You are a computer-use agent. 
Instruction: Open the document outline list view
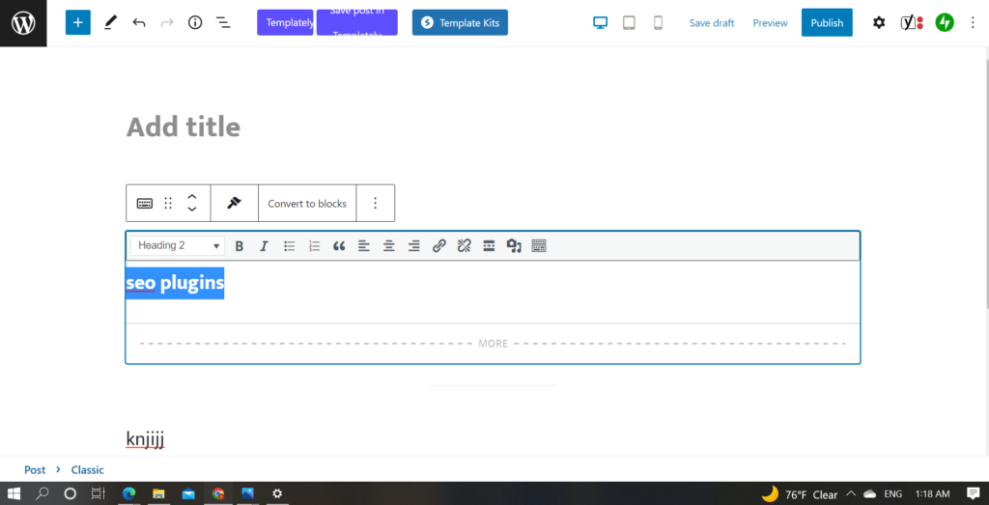tap(223, 22)
